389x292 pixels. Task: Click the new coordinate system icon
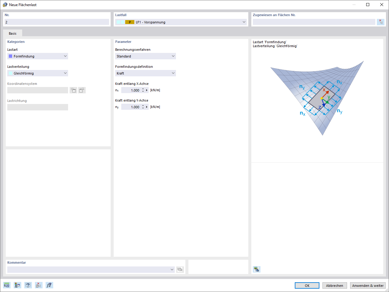[x=73, y=90]
